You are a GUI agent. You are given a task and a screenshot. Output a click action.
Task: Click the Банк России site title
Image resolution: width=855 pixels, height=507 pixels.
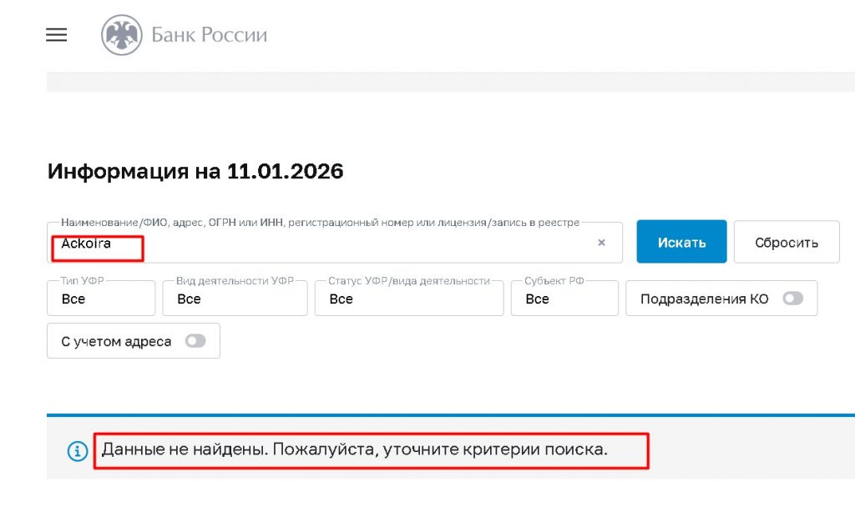[208, 35]
